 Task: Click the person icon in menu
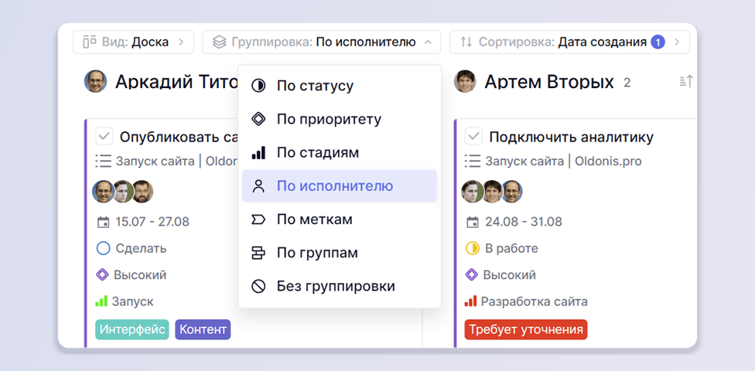[258, 186]
